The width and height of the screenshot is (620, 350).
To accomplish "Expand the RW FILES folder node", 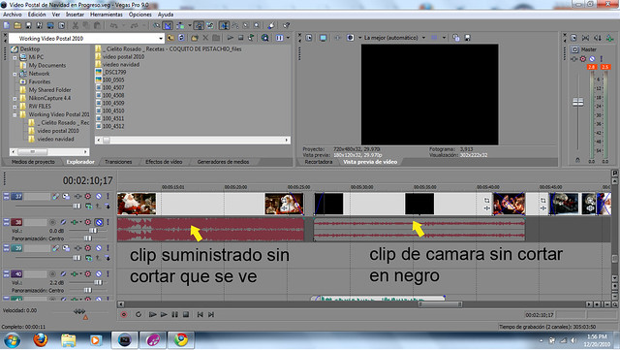I will [x=15, y=107].
